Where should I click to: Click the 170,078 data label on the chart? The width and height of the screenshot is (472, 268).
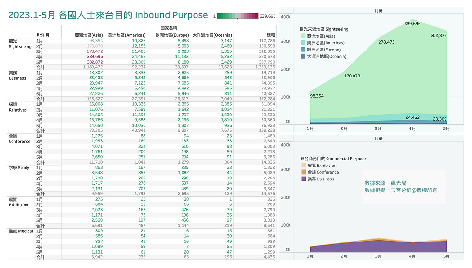pyautogui.click(x=352, y=76)
